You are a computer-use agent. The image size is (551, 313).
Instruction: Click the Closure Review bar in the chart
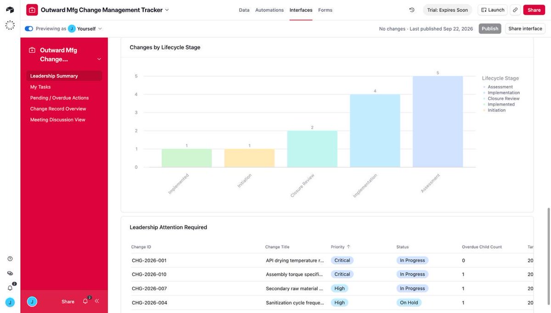(x=312, y=149)
